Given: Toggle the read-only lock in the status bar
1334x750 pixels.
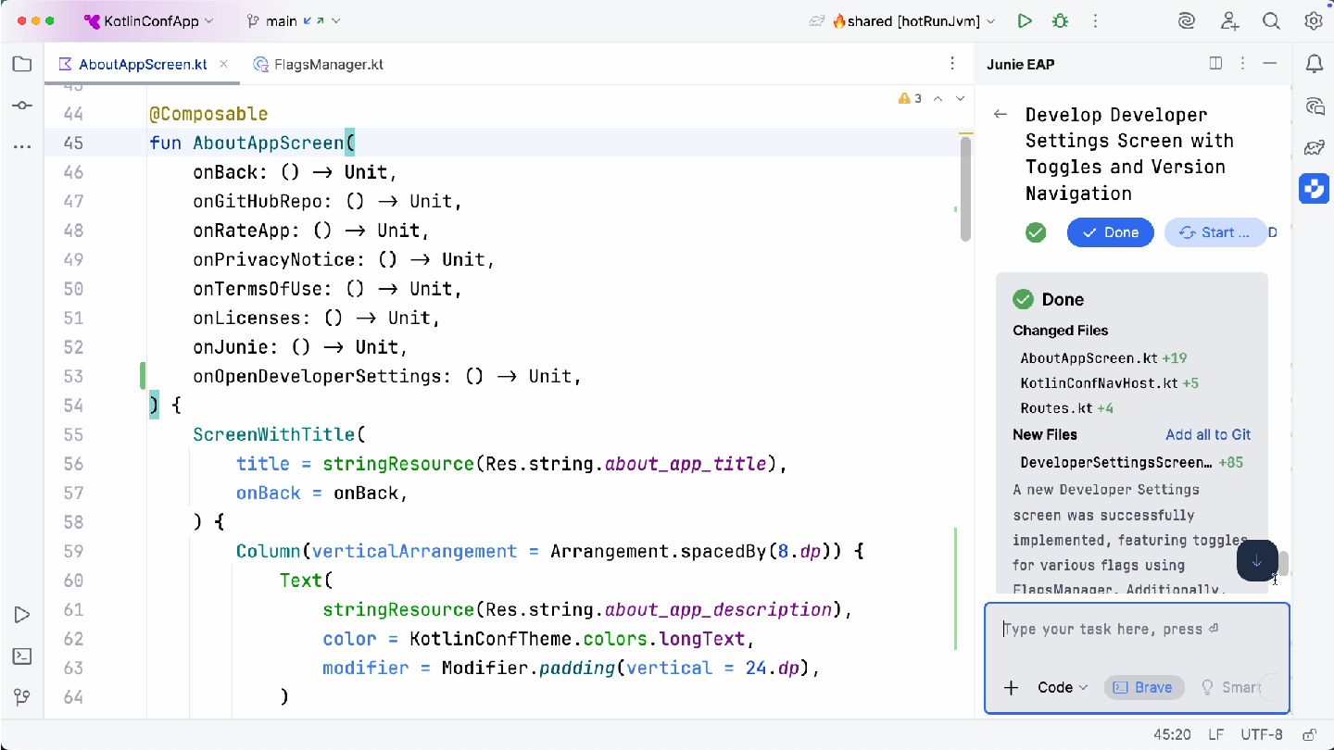Looking at the screenshot, I should tap(1310, 735).
